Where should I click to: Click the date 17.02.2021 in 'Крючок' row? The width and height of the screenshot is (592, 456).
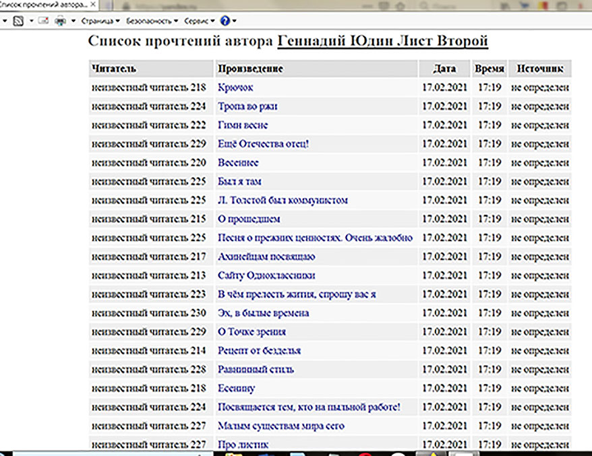pos(444,88)
